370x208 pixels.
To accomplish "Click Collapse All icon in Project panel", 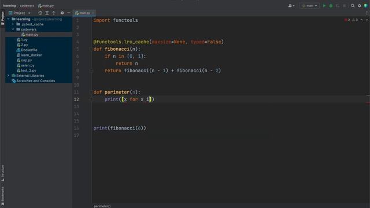I will [x=54, y=13].
